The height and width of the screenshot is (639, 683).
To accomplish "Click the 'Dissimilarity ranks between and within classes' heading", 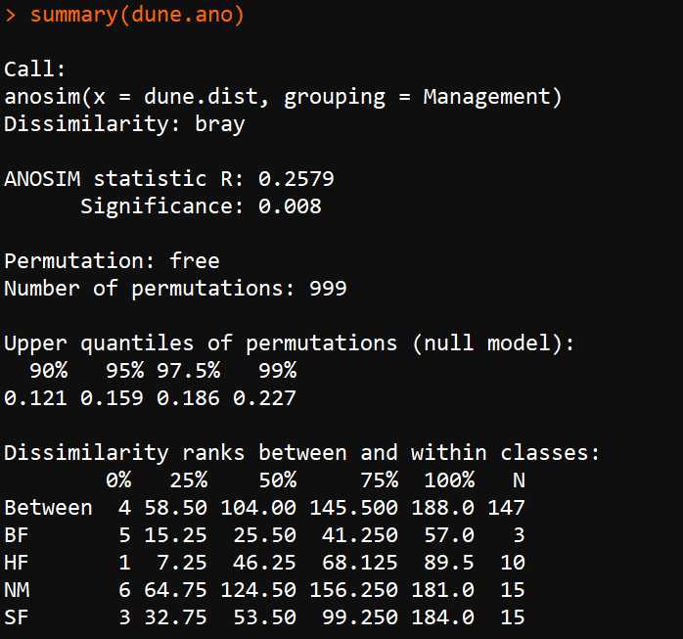I will pyautogui.click(x=301, y=453).
